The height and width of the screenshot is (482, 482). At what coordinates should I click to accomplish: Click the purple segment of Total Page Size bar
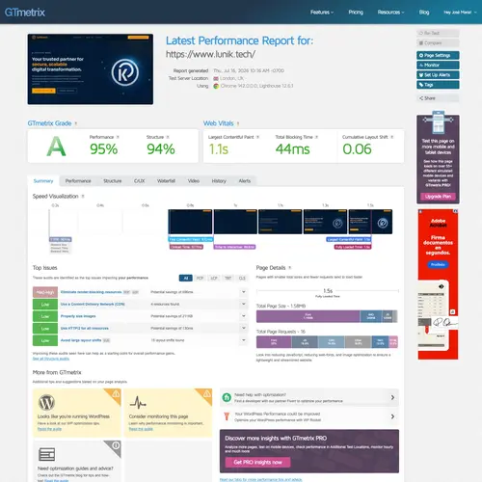click(308, 316)
